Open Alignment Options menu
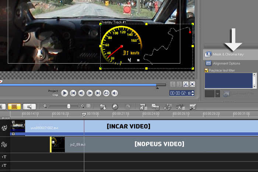The height and width of the screenshot is (172, 258). (223, 63)
